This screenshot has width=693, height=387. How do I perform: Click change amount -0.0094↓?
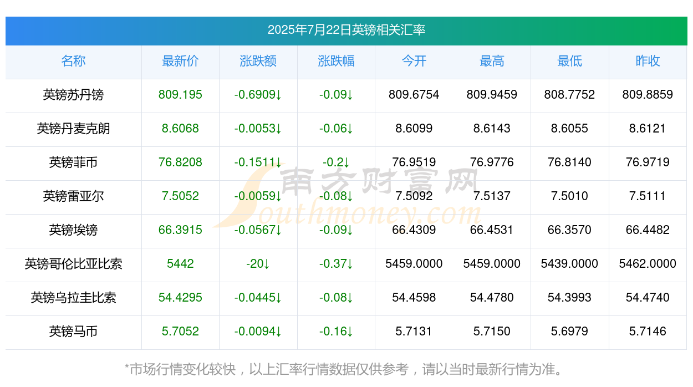click(x=258, y=332)
